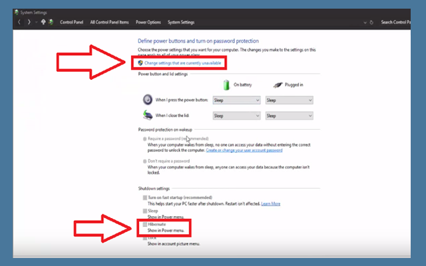This screenshot has height=266, width=426.
Task: Click the up arrow navigation icon
Action: (x=44, y=22)
